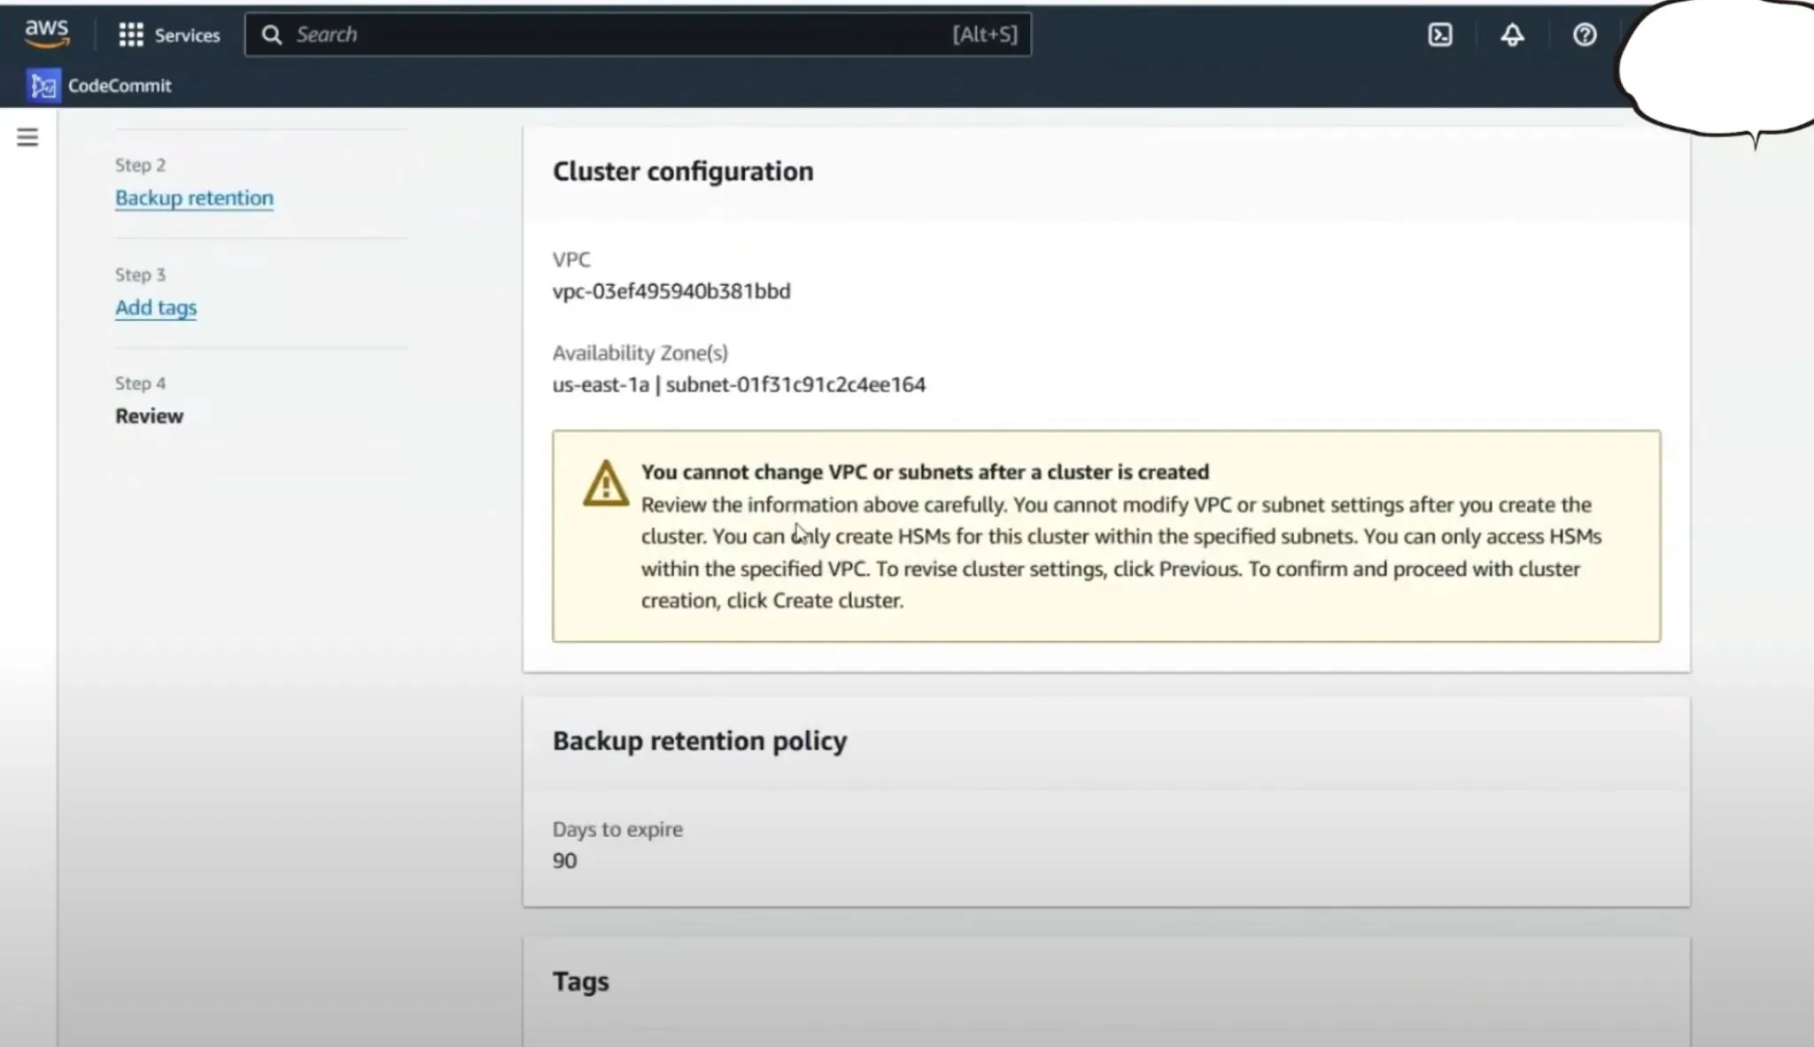1814x1047 pixels.
Task: Open the Services menu
Action: point(186,35)
